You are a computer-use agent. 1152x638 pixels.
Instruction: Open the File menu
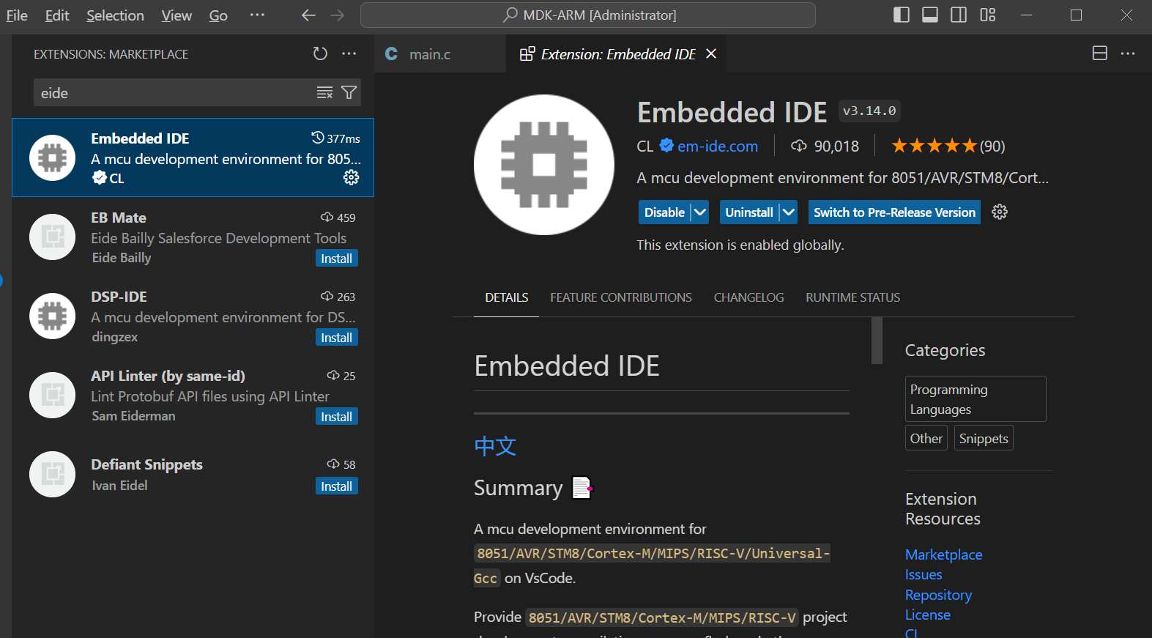coord(17,15)
